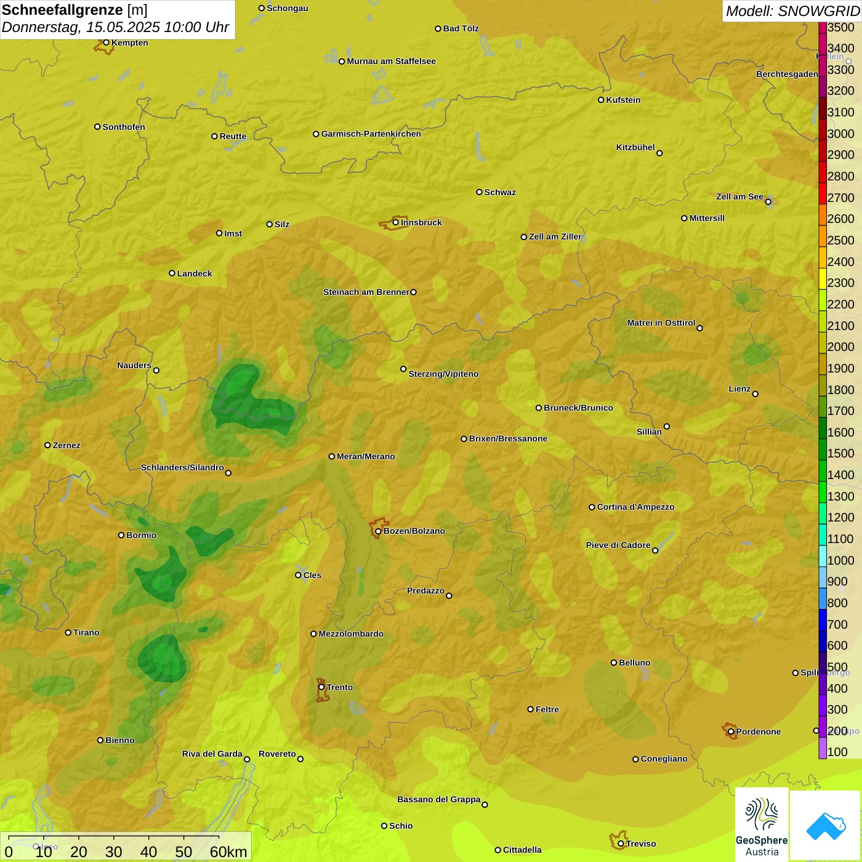862x862 pixels.
Task: Click the Mittersill label
Action: 707,218
